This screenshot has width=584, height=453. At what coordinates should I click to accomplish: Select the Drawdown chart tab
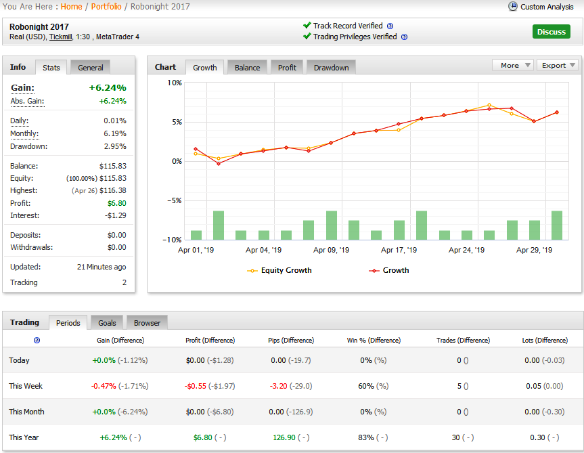point(331,68)
